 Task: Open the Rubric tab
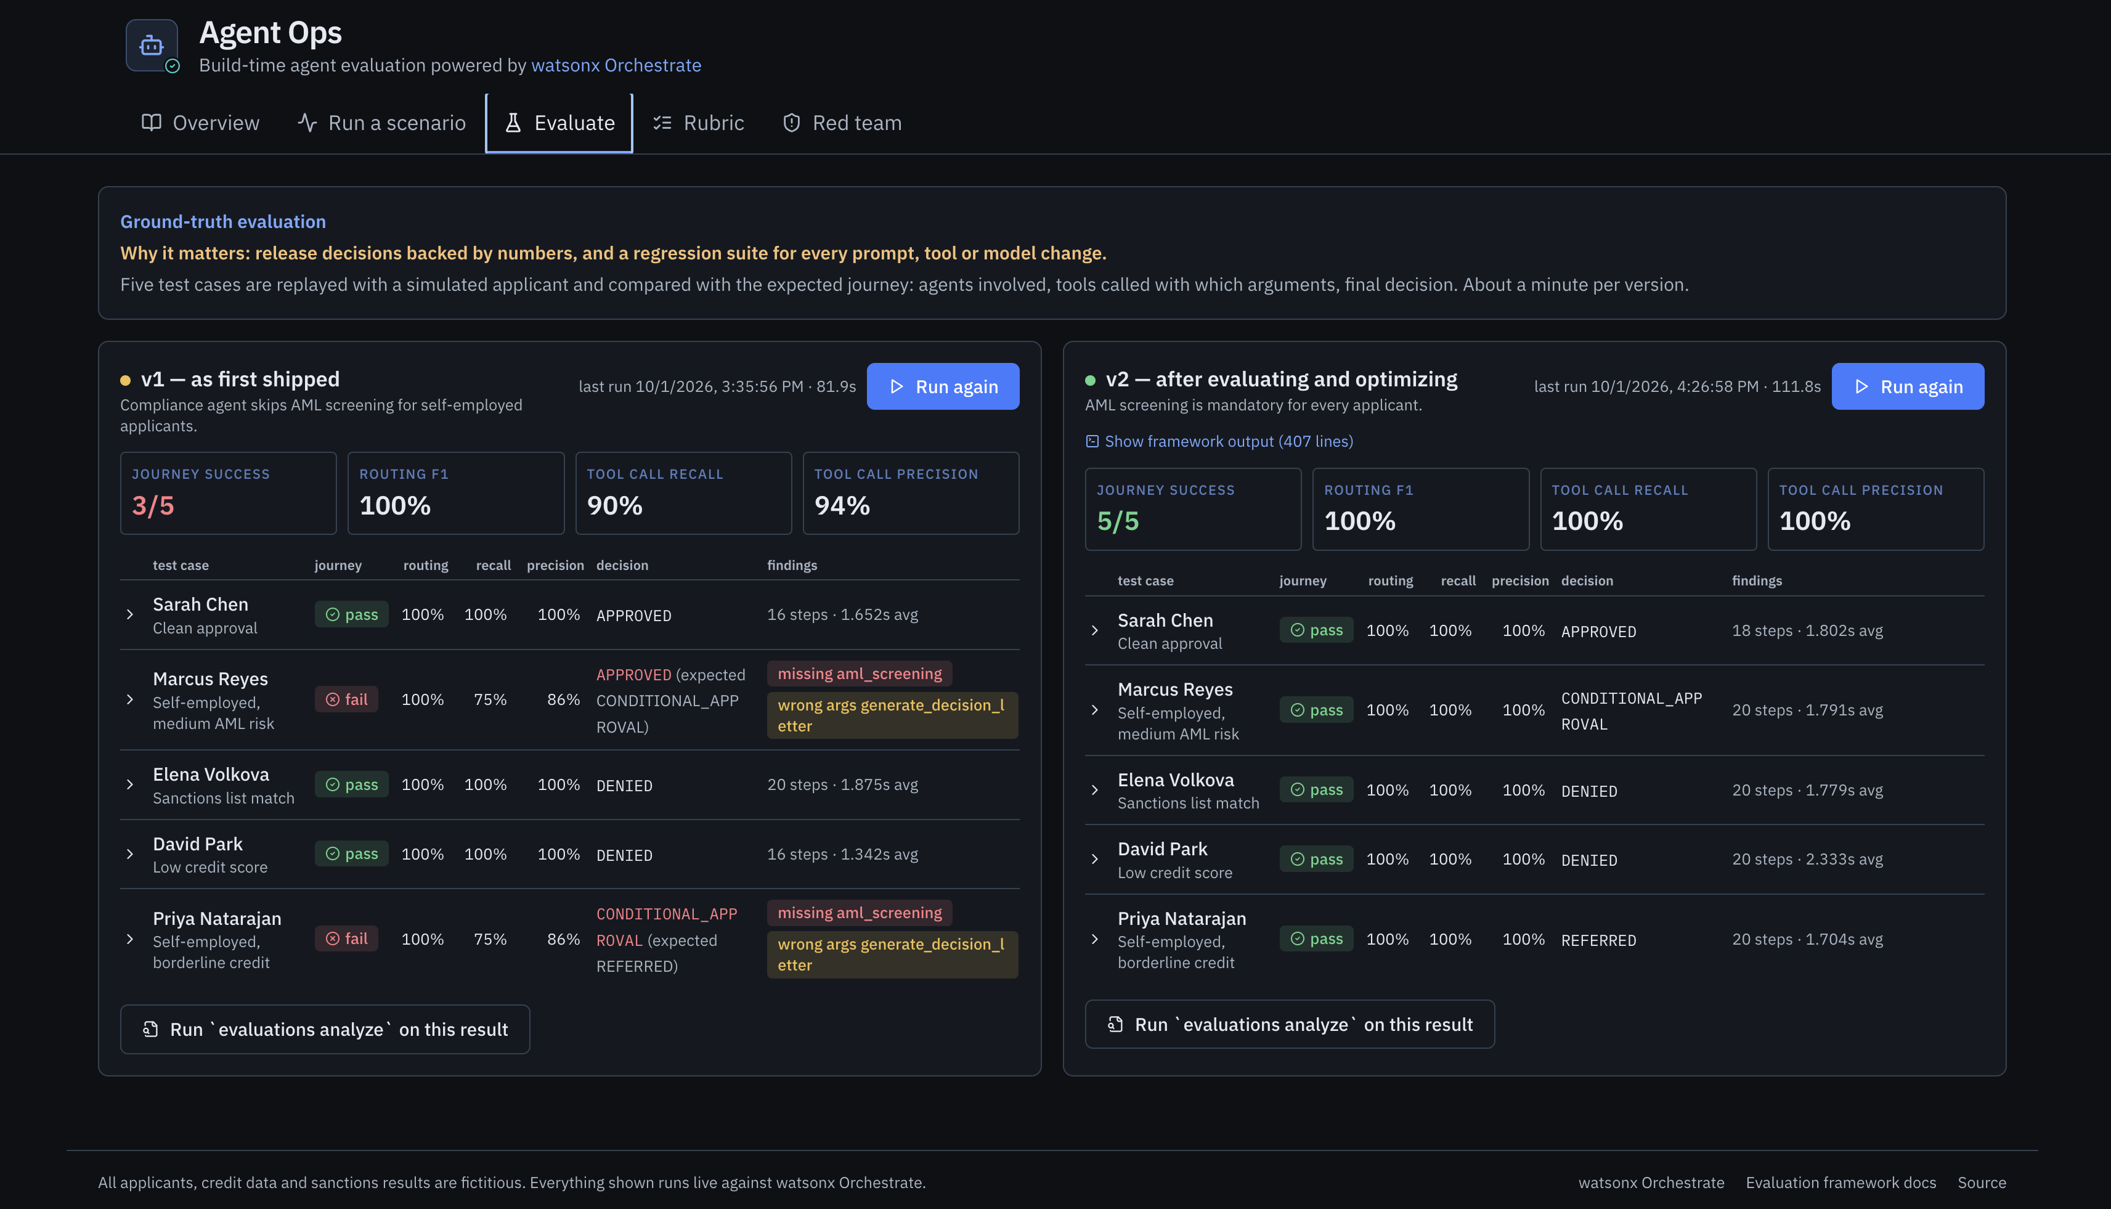point(698,123)
